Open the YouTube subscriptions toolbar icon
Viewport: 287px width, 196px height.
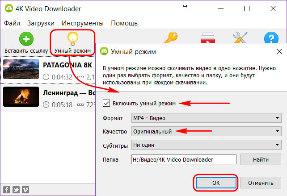click(207, 38)
